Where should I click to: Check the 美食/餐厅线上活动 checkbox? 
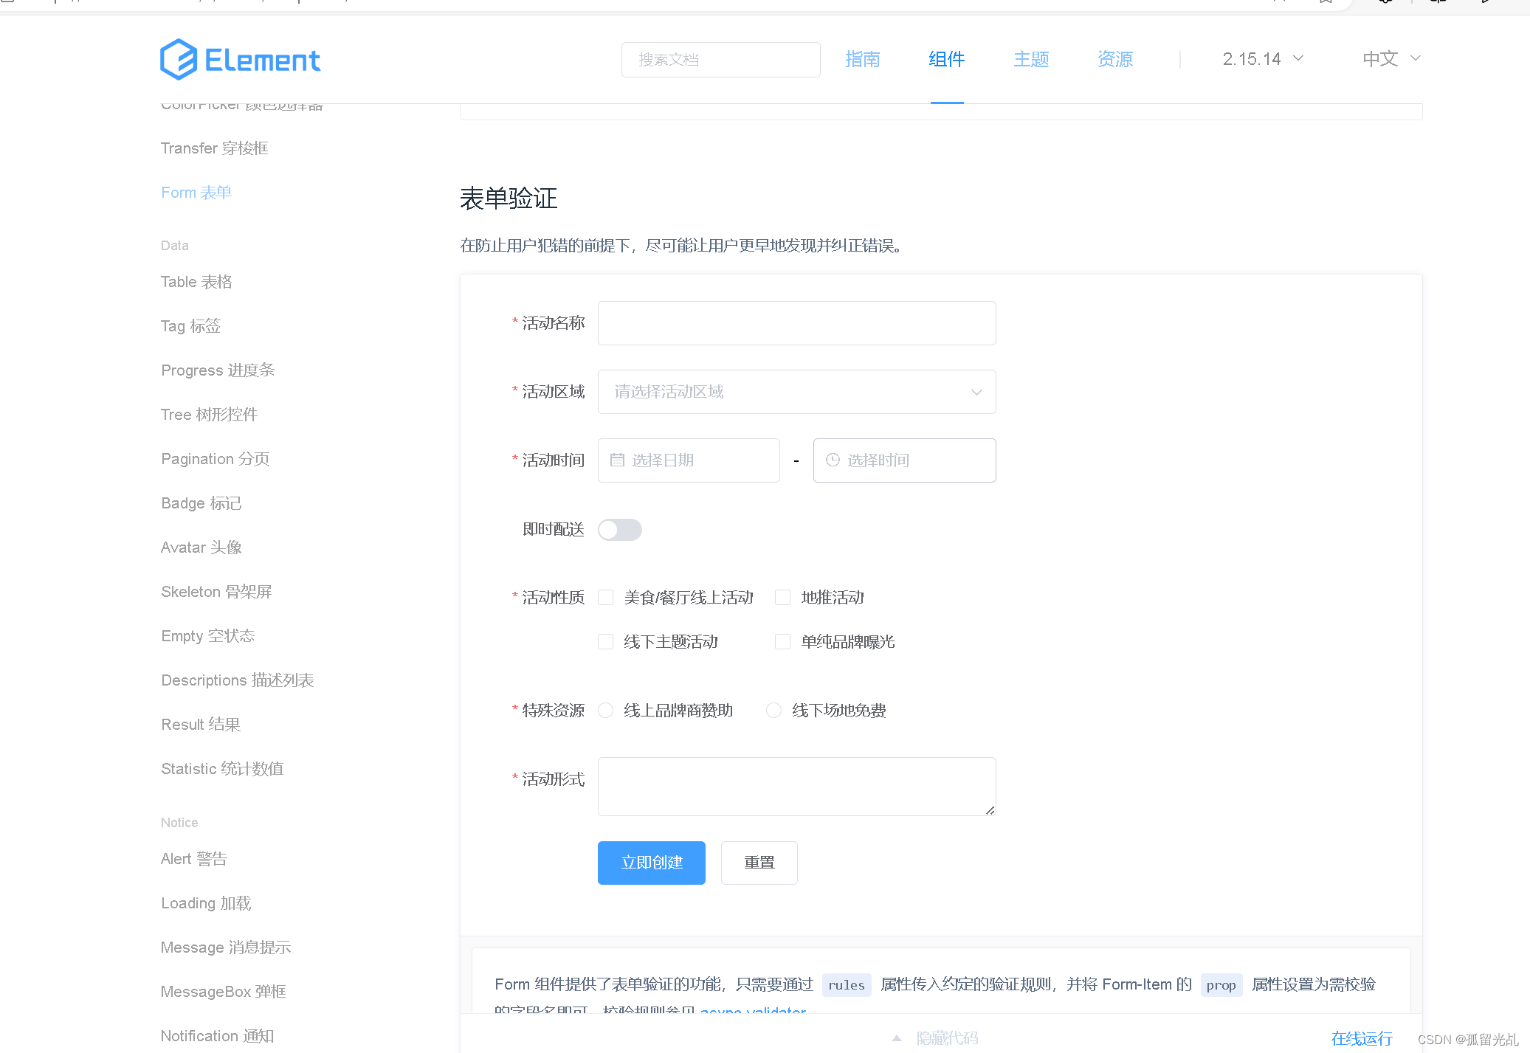point(606,598)
